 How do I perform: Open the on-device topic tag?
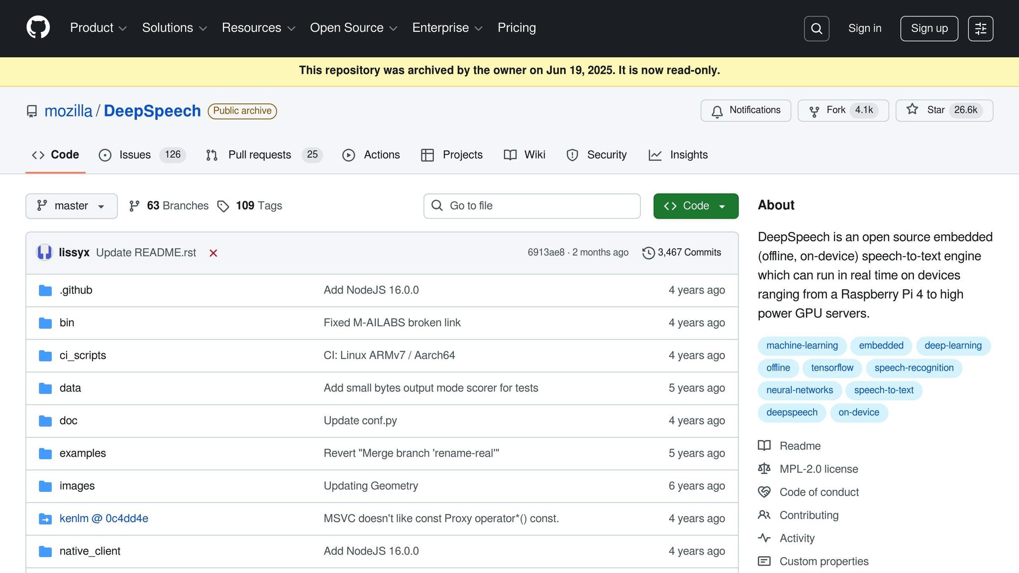pyautogui.click(x=859, y=412)
